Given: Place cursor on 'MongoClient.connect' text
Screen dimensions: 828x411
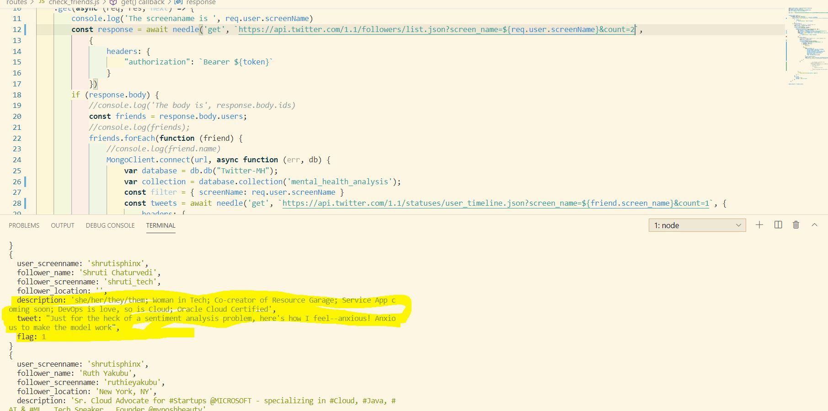Looking at the screenshot, I should (148, 160).
